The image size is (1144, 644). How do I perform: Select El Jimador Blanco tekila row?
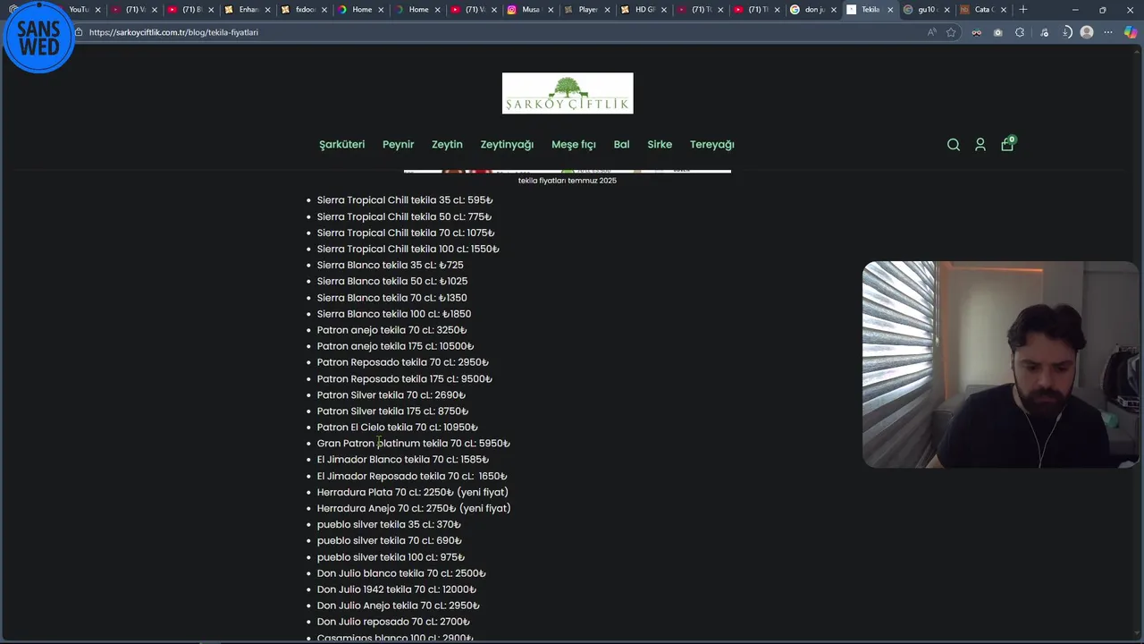(x=403, y=459)
